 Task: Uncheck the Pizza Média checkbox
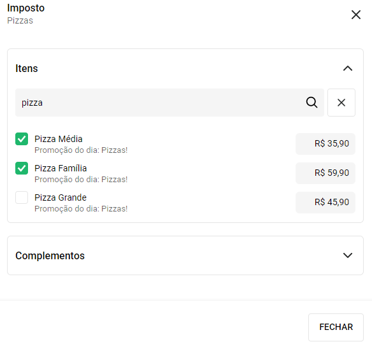(22, 139)
